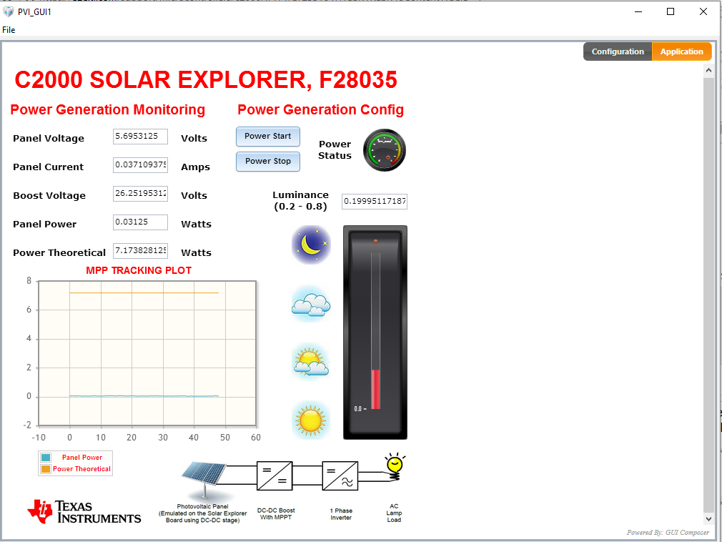722x542 pixels.
Task: Click the PVI_GUI1 title bar app icon
Action: click(x=9, y=11)
